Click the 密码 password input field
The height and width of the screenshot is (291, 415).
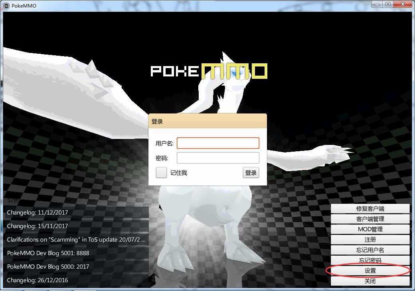point(218,158)
